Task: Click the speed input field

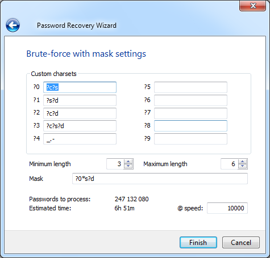Action: [x=227, y=208]
